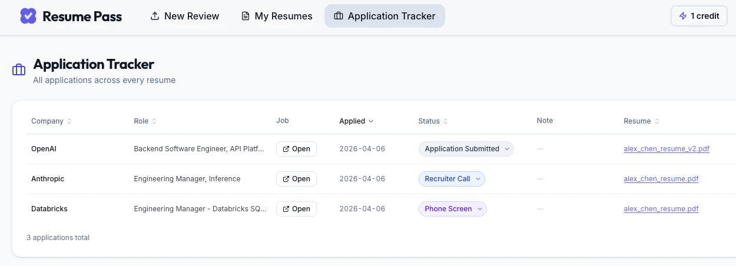Click the Note column header
This screenshot has height=266, width=736.
545,121
